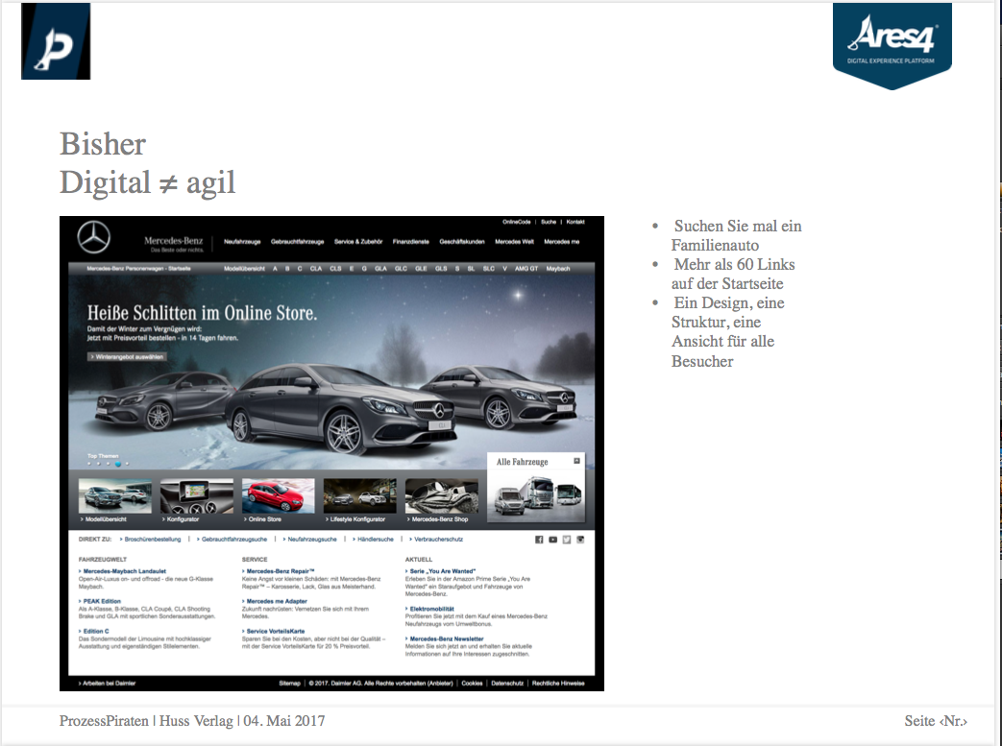Open the Neufahrzeuge menu
This screenshot has height=746, width=1002.
pyautogui.click(x=242, y=241)
